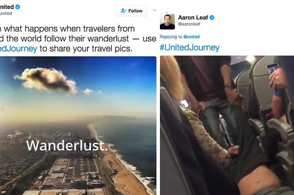Screen dimensions: 294x195
Task: Click the cloud in the Wanderlust video
Action: point(46,80)
